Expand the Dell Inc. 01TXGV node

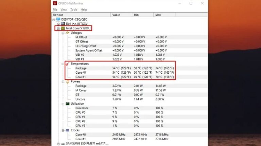pos(58,24)
